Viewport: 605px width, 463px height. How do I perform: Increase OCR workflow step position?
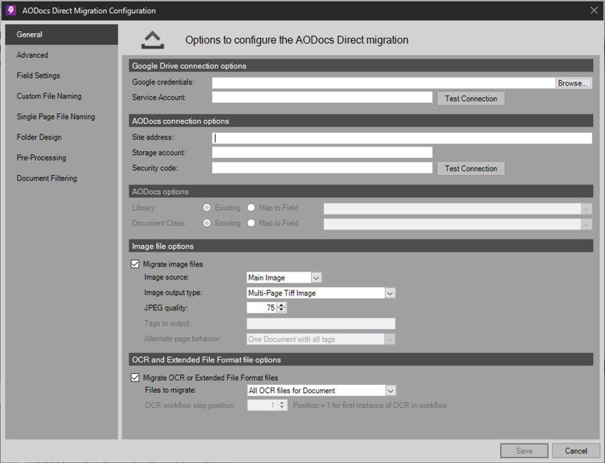(x=282, y=403)
